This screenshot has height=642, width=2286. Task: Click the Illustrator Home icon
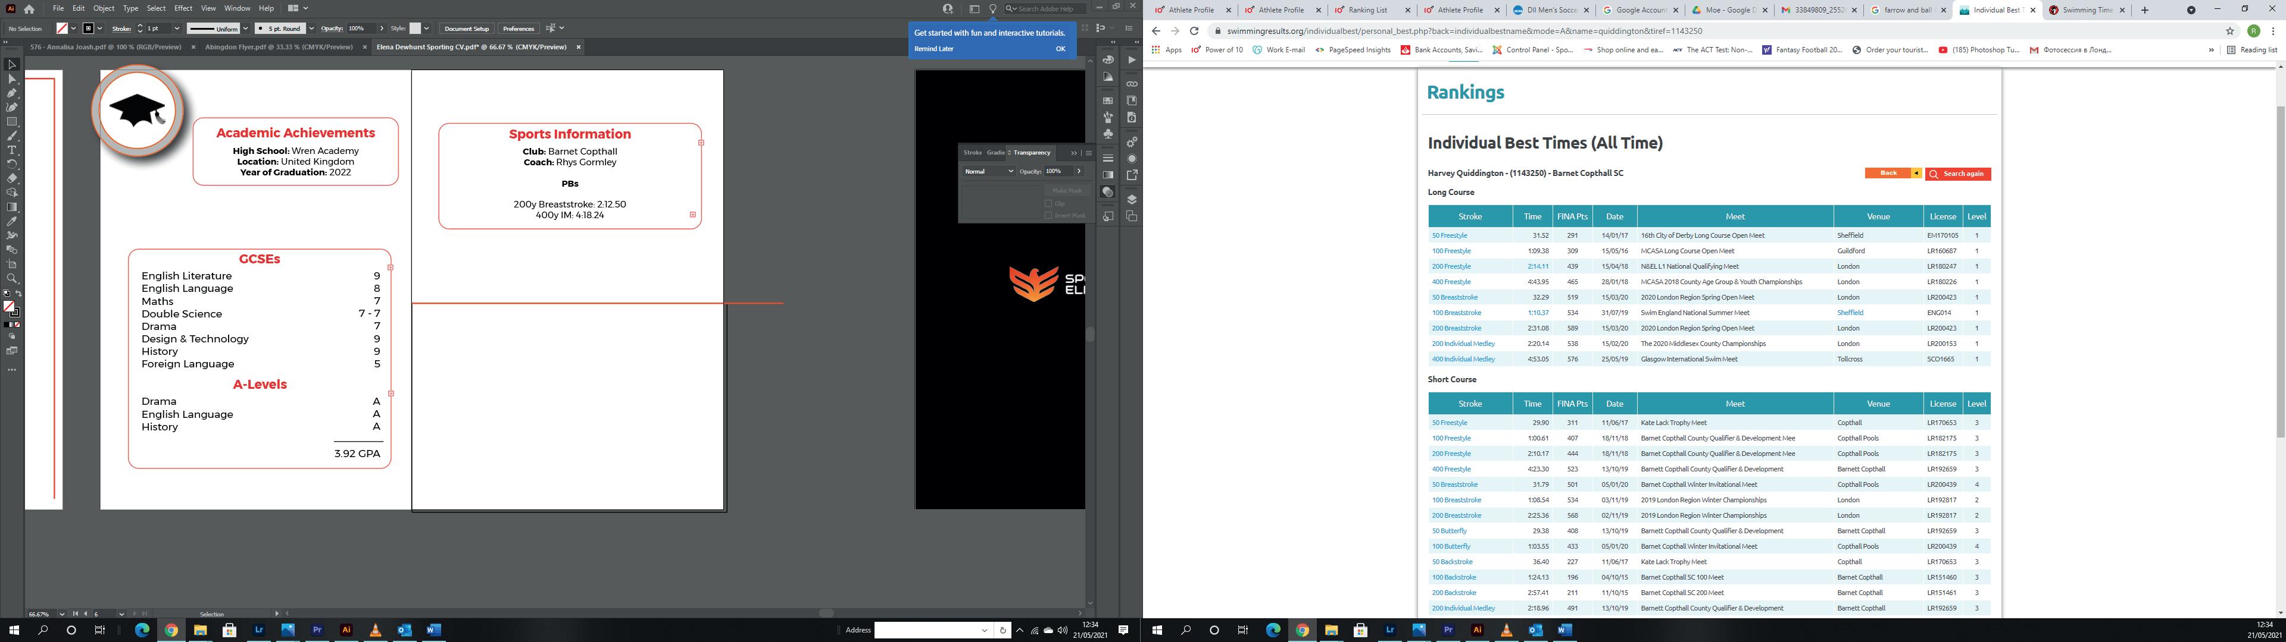coord(29,9)
